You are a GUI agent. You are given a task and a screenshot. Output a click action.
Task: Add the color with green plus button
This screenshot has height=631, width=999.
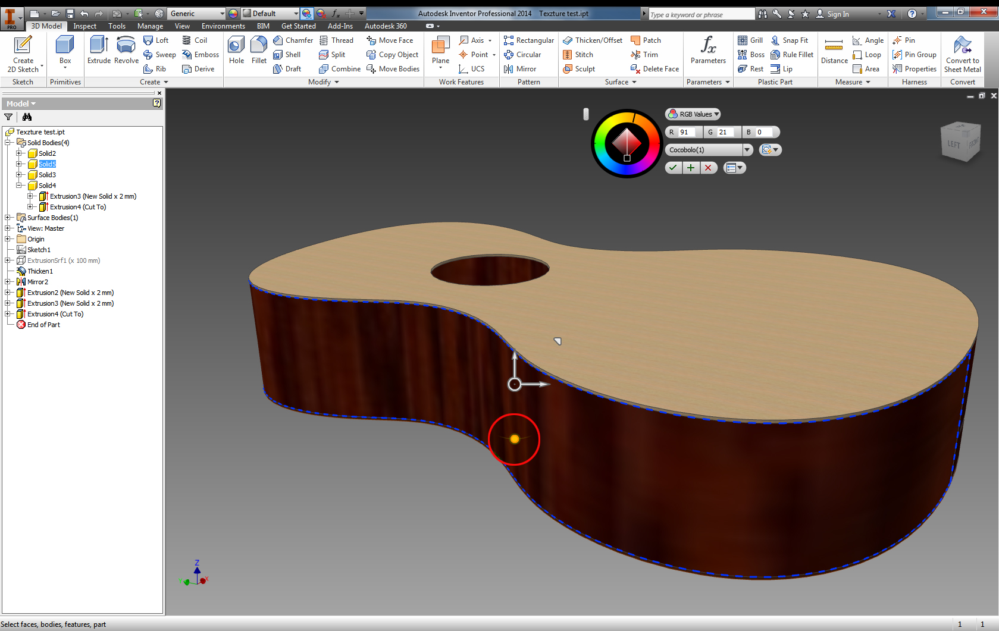click(x=691, y=168)
